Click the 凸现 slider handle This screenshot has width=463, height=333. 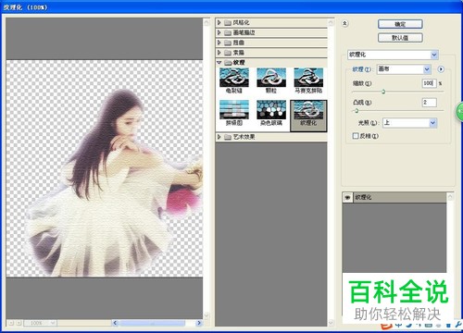coord(357,111)
